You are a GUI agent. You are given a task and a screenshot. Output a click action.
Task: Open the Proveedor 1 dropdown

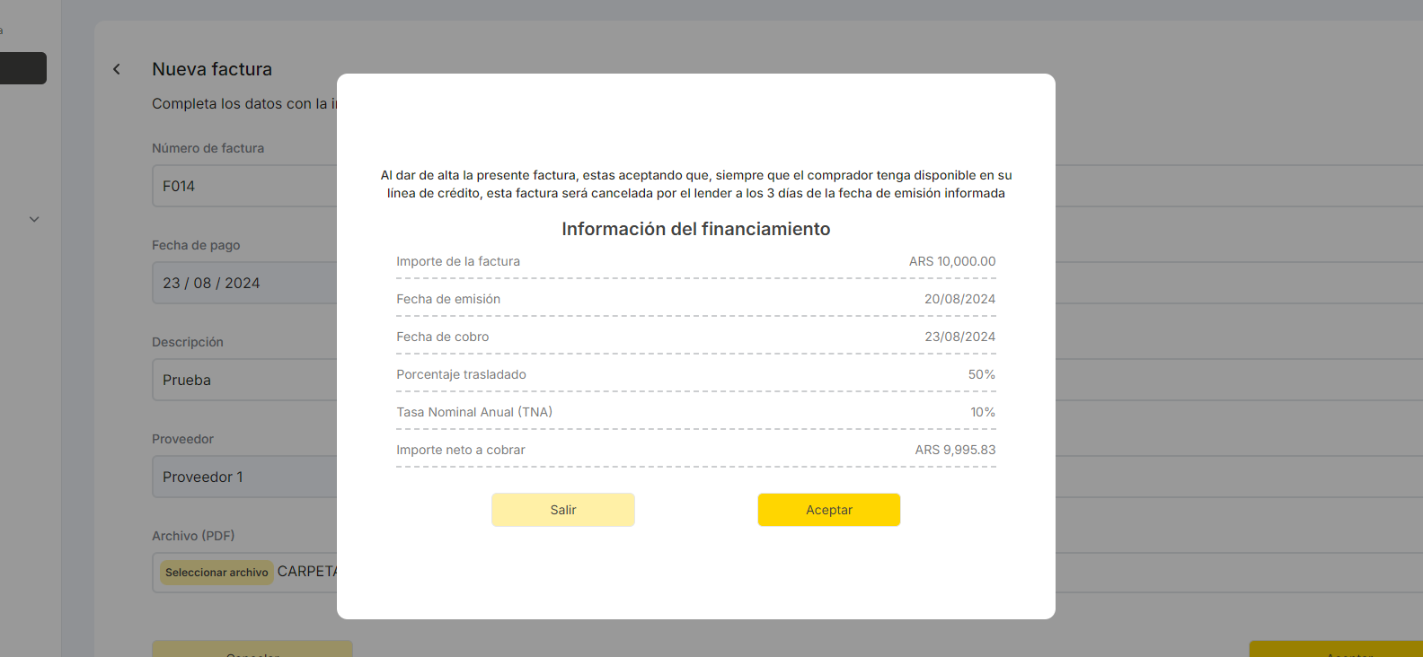tap(243, 477)
